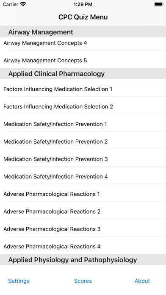166x295 pixels.
Task: Tap the Wi-Fi status icon
Action: click(23, 4)
